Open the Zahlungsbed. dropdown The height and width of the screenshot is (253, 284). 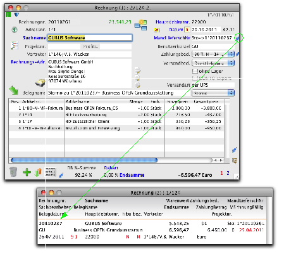point(213,55)
